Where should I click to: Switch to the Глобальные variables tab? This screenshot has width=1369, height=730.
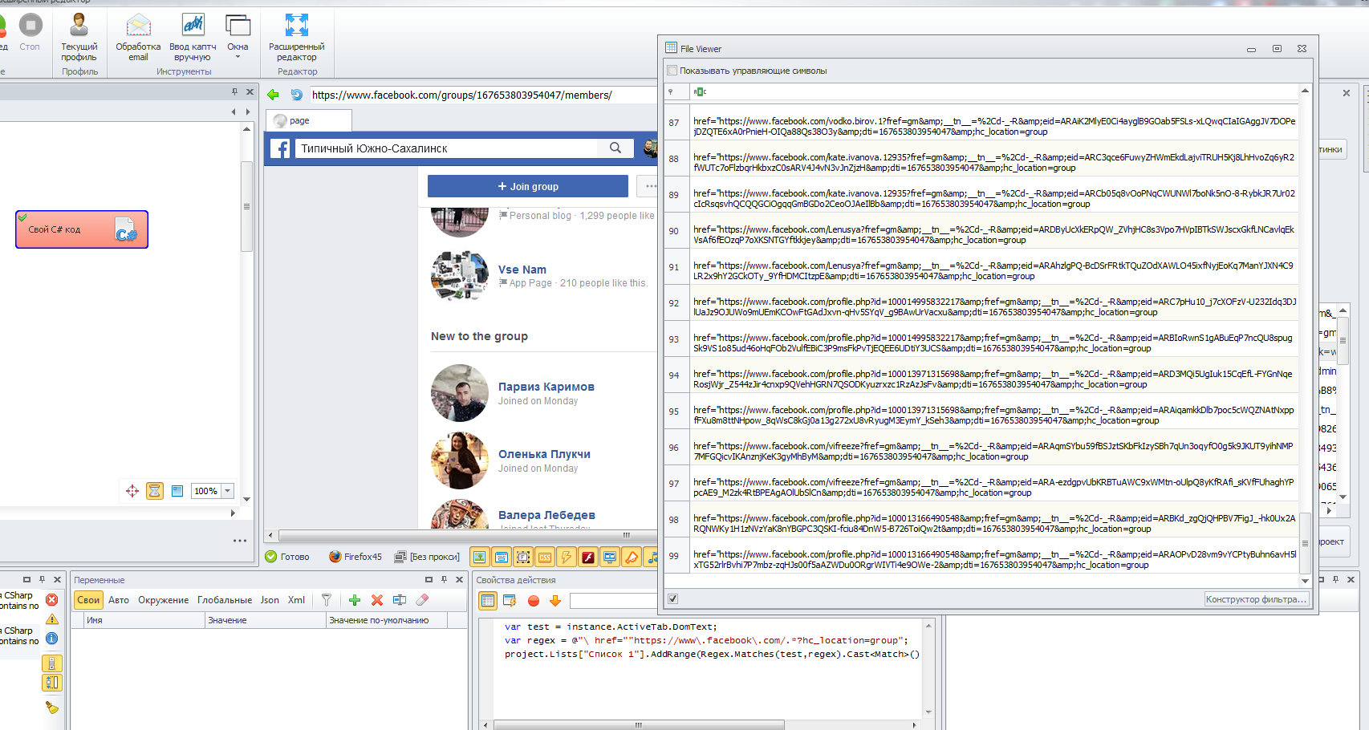[x=224, y=600]
